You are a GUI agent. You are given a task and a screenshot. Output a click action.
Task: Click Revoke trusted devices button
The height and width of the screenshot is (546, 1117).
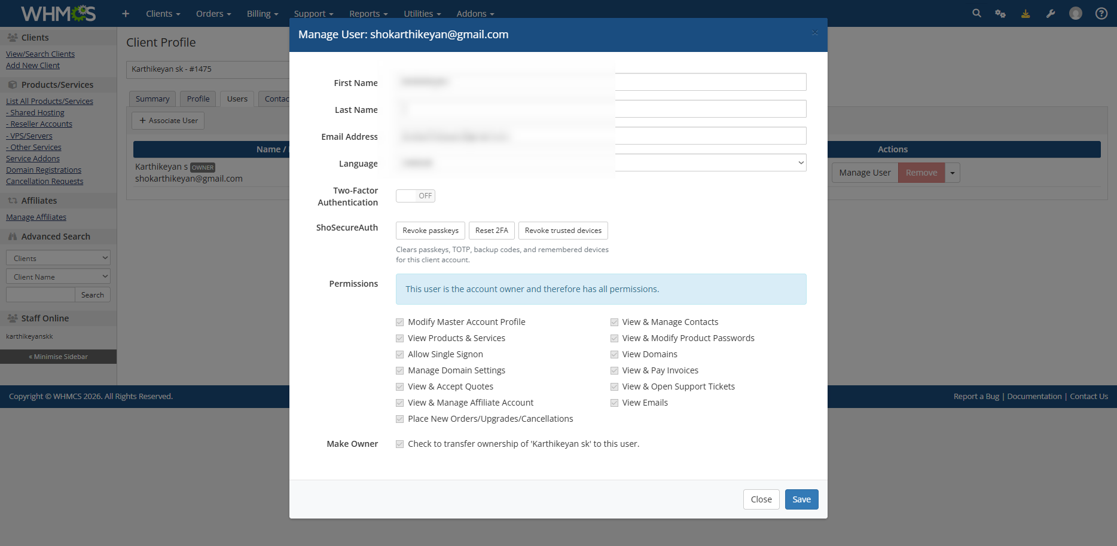point(563,231)
